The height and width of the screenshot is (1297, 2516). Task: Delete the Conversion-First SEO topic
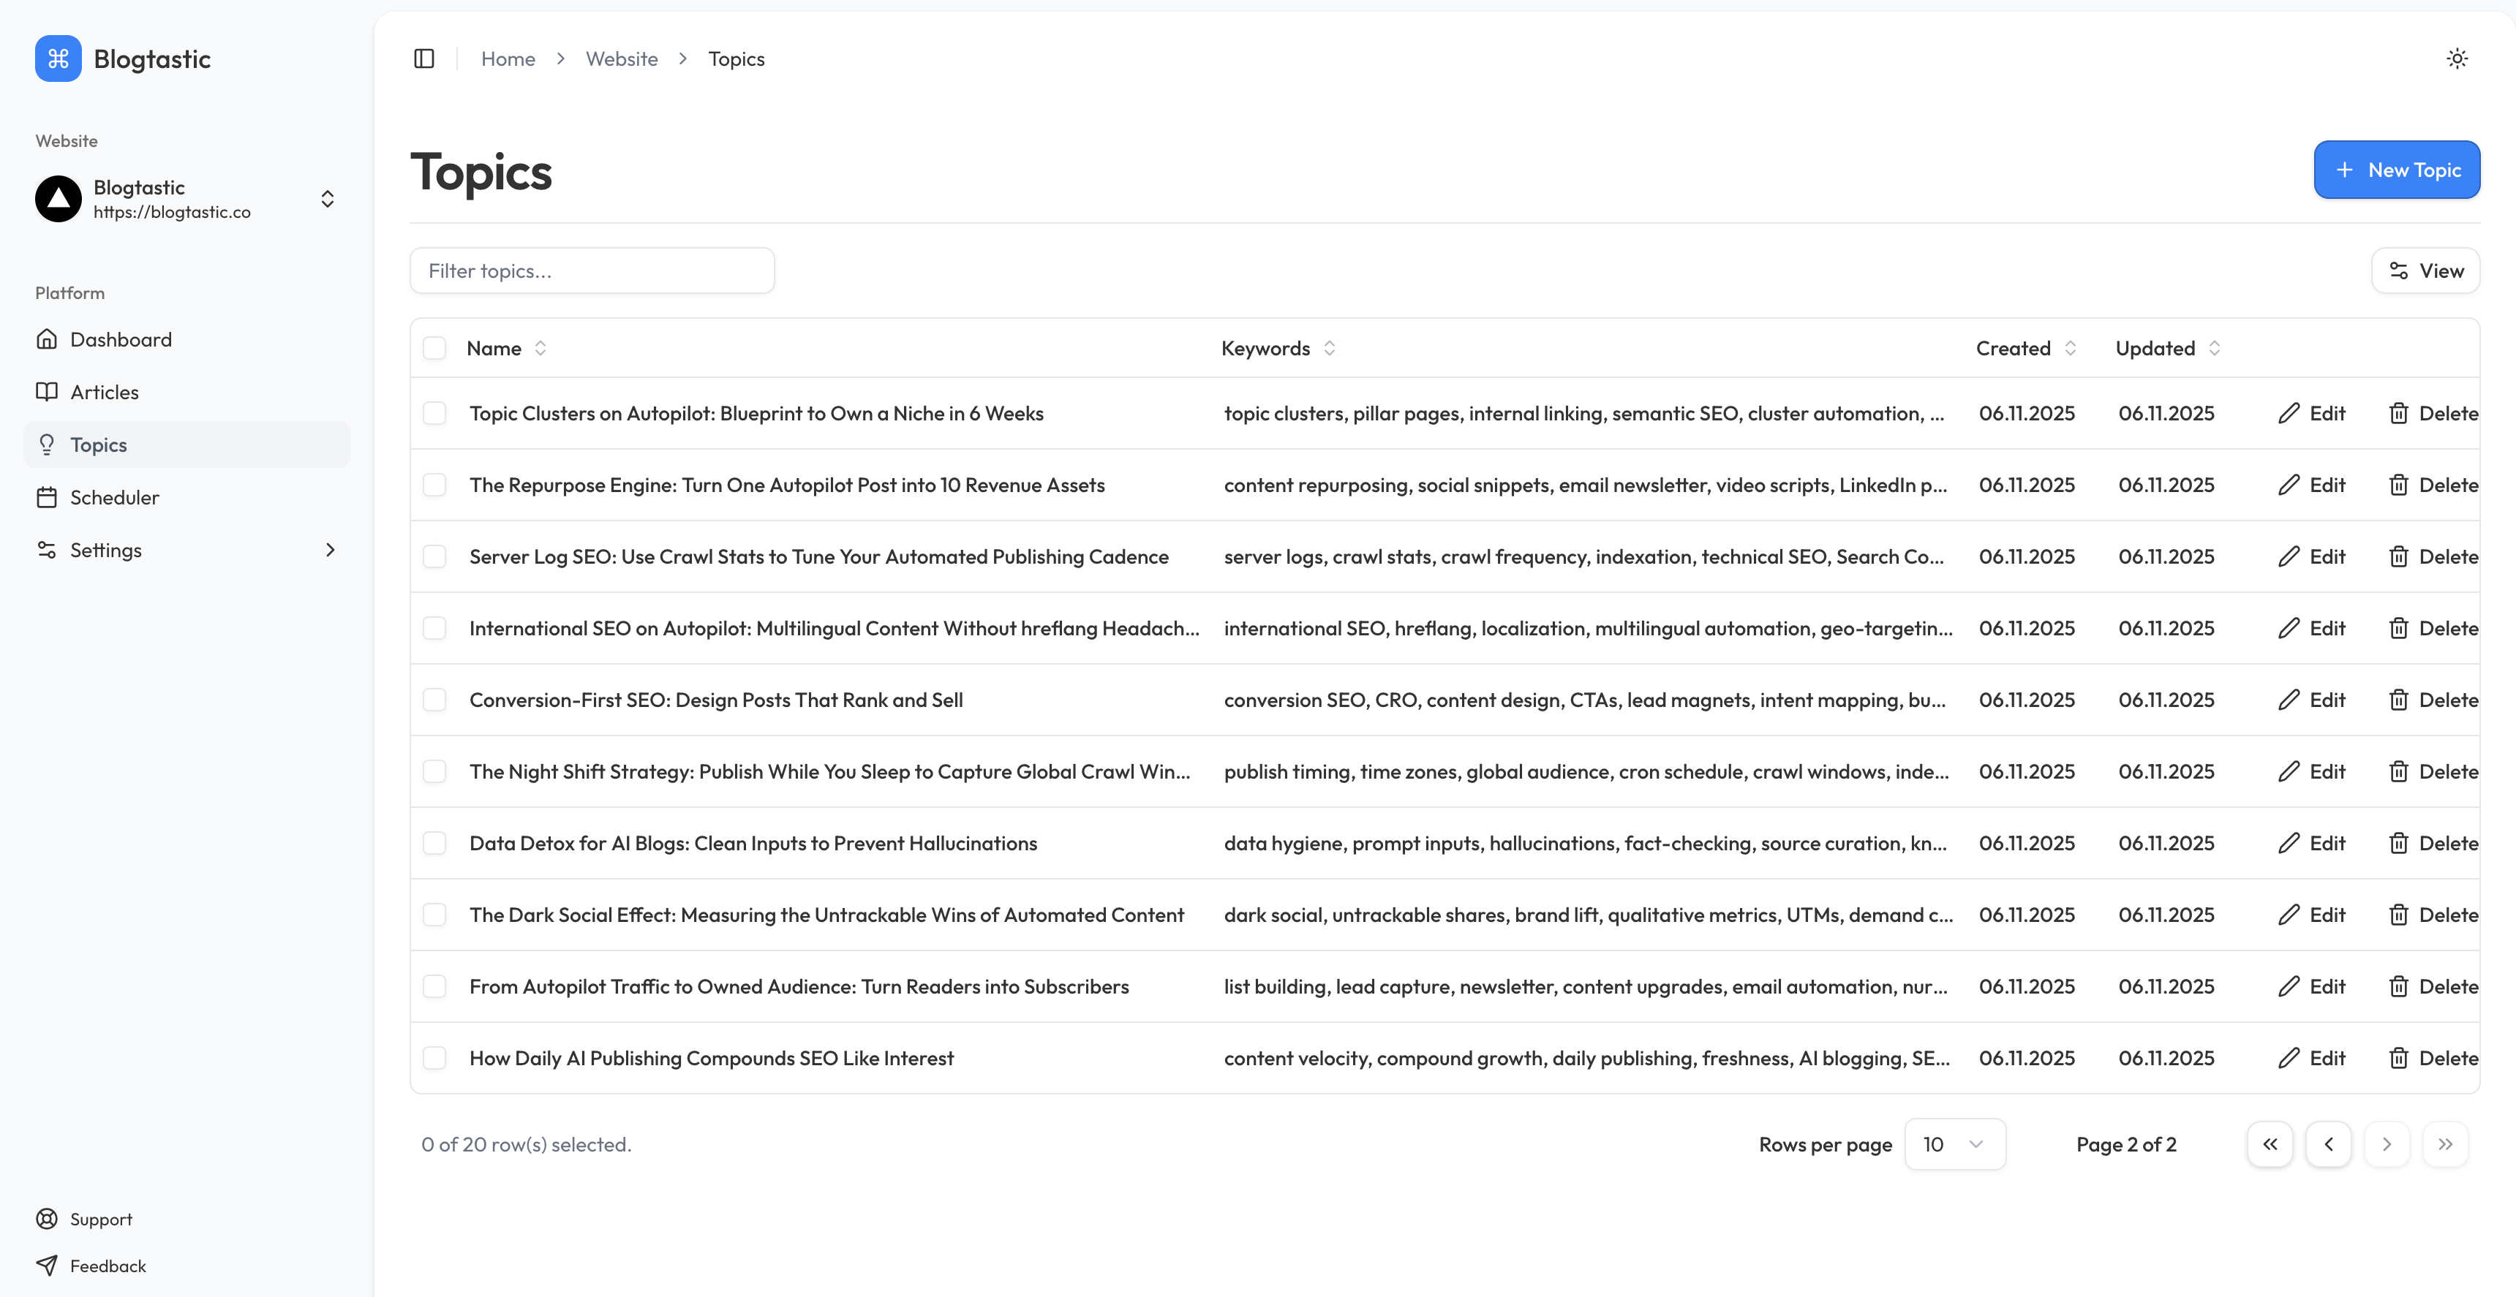[x=2433, y=699]
